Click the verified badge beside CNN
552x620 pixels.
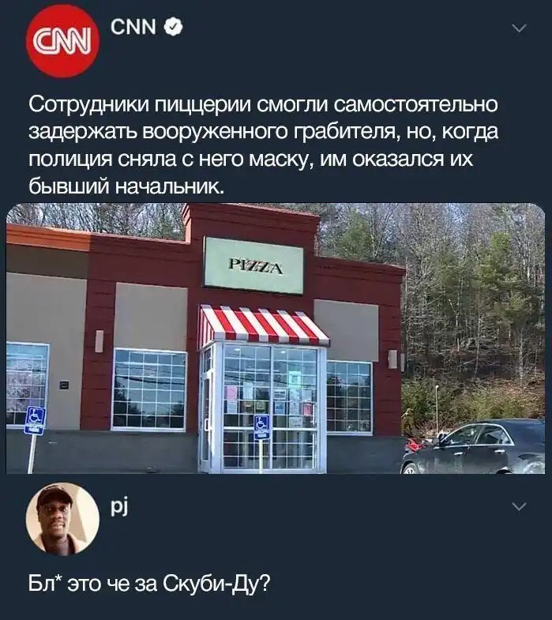click(173, 27)
